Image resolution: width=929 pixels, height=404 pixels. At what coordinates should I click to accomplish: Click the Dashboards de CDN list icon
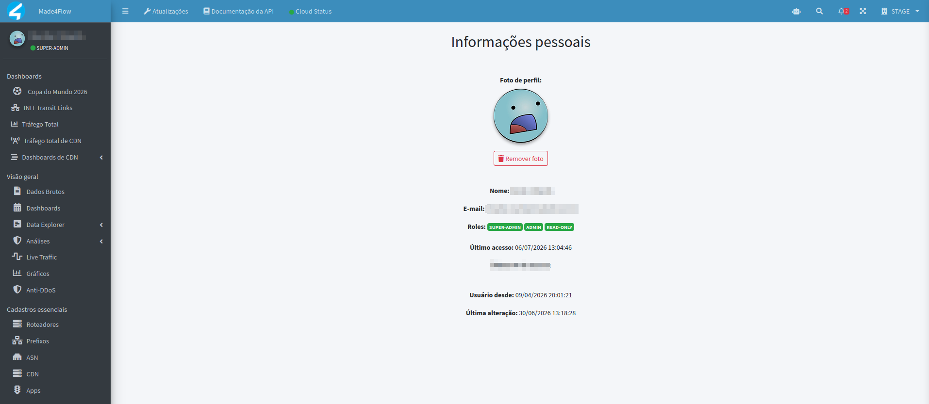click(15, 157)
